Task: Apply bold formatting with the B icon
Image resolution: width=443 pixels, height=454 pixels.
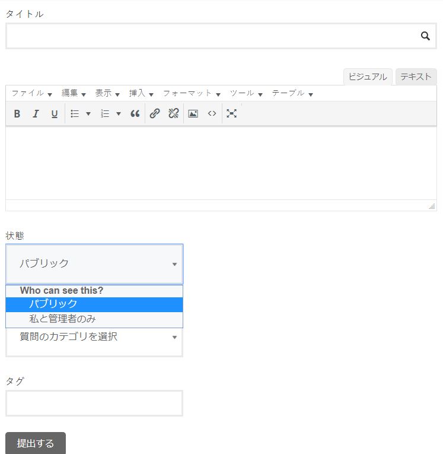Action: [x=17, y=114]
